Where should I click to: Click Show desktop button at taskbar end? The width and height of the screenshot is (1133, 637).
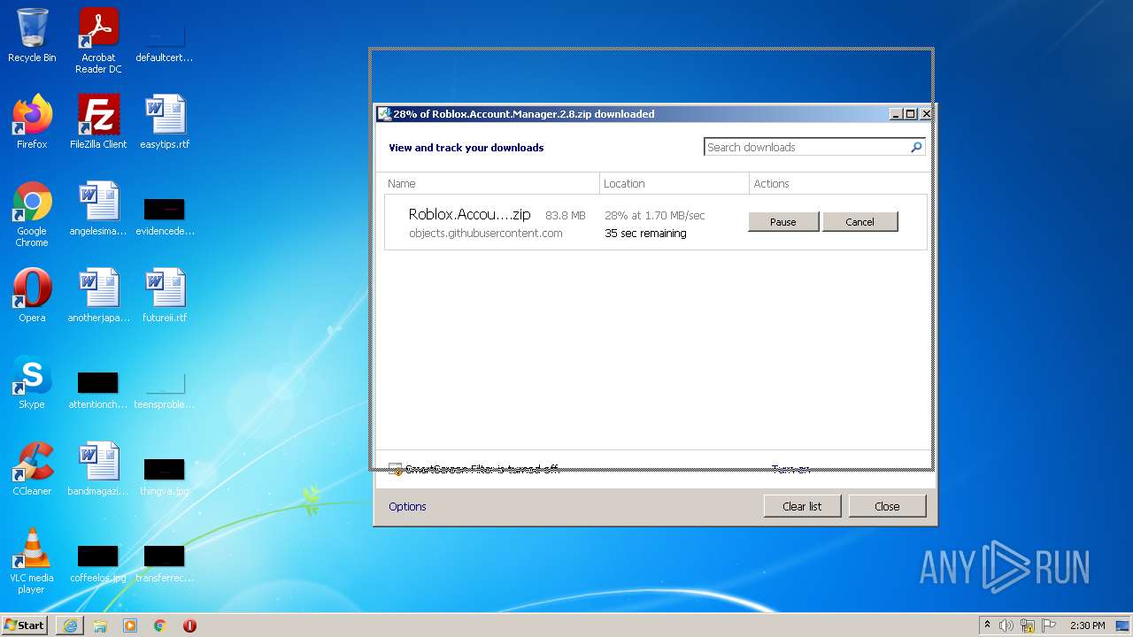pos(1124,625)
